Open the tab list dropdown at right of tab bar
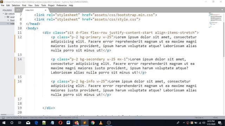This screenshot has width=225, height=126. coord(222,10)
